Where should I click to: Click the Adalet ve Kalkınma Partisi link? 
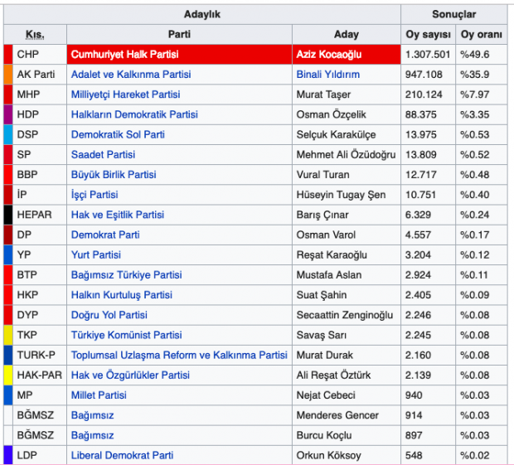tap(131, 75)
